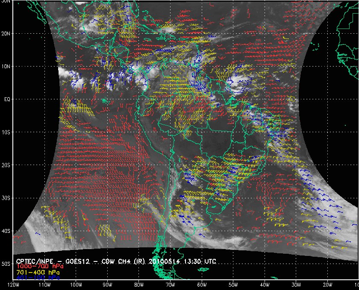Click the 110W longitude label
This screenshot has height=290, width=359.
click(44, 285)
